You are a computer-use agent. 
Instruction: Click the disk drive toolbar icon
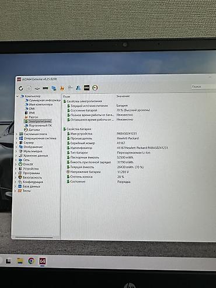(x=37, y=89)
